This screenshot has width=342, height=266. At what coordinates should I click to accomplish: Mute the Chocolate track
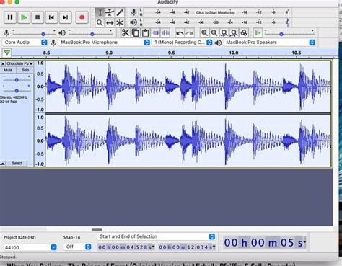point(8,70)
